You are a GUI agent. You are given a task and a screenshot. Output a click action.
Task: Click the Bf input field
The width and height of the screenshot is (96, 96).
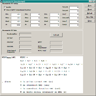pyautogui.click(x=35, y=25)
